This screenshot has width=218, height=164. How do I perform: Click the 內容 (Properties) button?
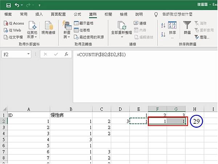pos(140,30)
